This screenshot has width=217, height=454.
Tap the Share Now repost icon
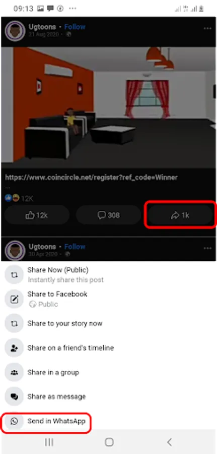coord(14,274)
